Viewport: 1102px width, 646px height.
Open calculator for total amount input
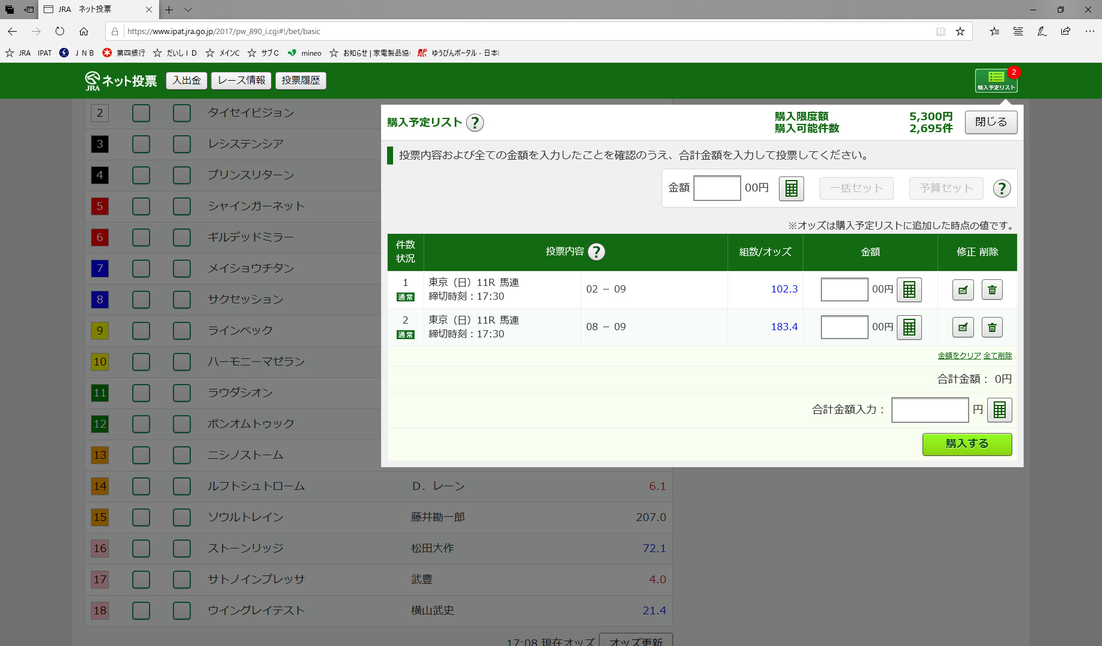click(999, 410)
